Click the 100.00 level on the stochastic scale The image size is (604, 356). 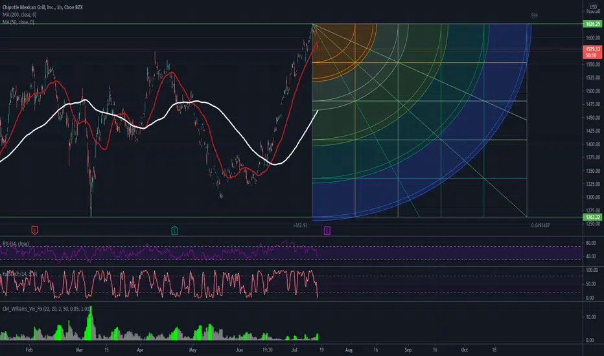[592, 270]
